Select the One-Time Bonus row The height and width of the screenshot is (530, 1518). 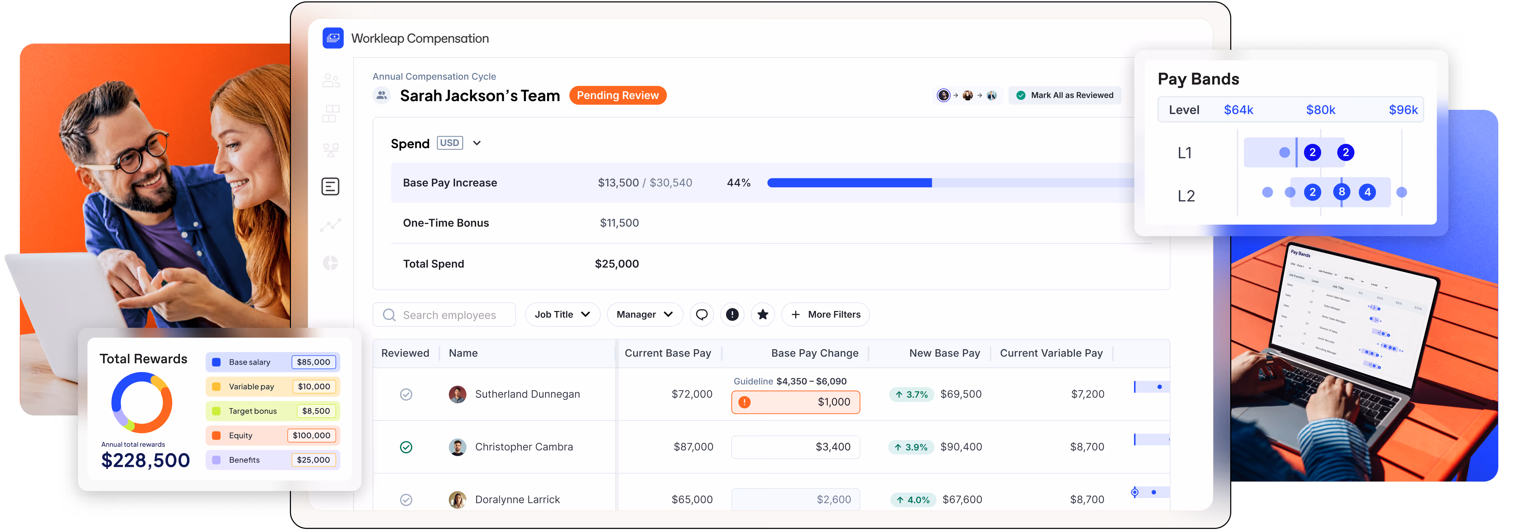pos(771,223)
